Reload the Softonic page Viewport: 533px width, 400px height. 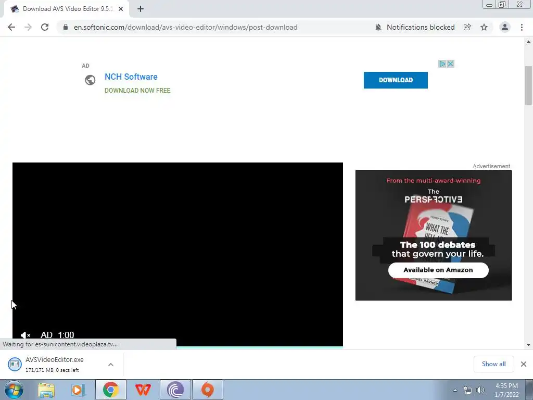coord(45,27)
